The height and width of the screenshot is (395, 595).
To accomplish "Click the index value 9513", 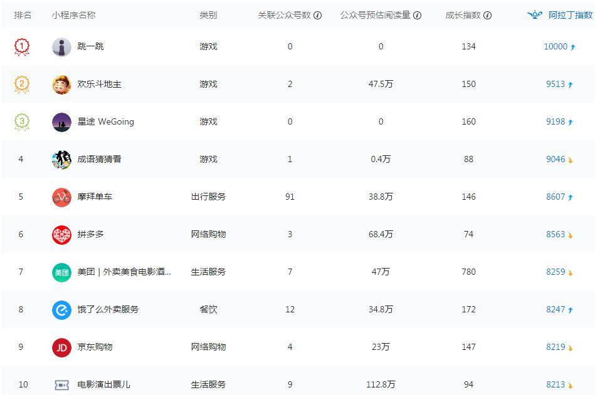I will 556,84.
